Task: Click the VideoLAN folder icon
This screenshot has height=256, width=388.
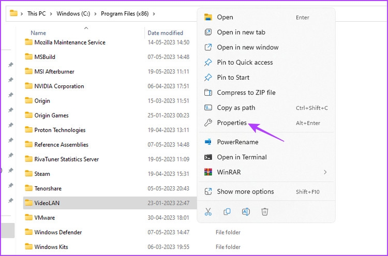Action: [x=28, y=203]
